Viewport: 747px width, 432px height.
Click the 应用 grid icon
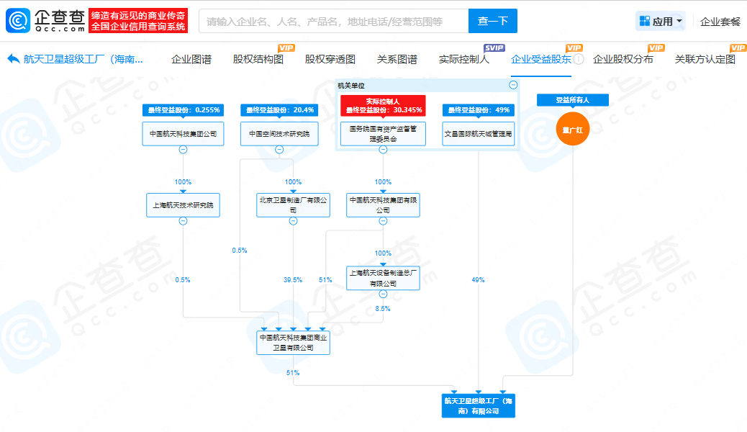645,21
